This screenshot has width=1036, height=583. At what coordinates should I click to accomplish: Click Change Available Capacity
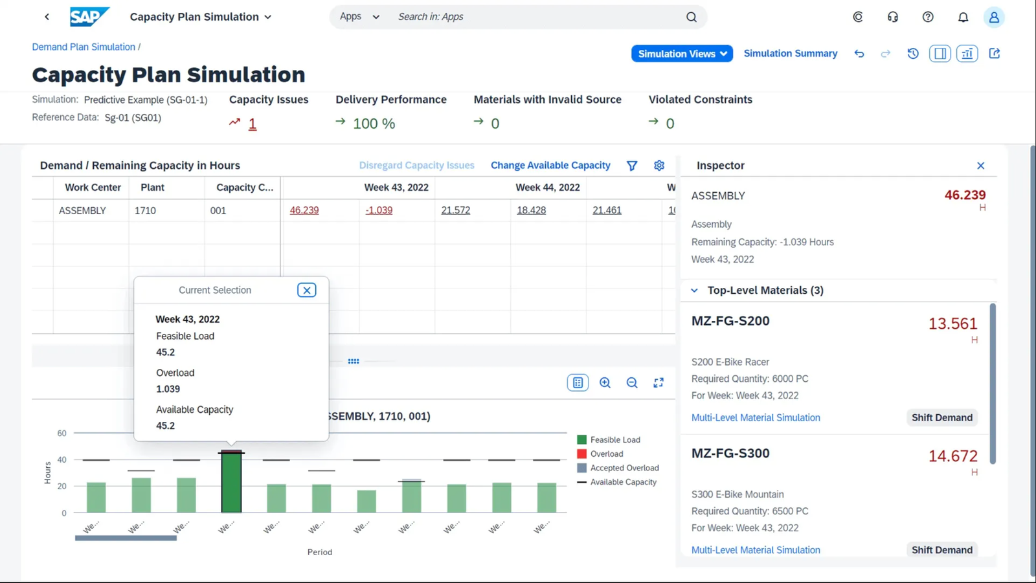tap(550, 166)
